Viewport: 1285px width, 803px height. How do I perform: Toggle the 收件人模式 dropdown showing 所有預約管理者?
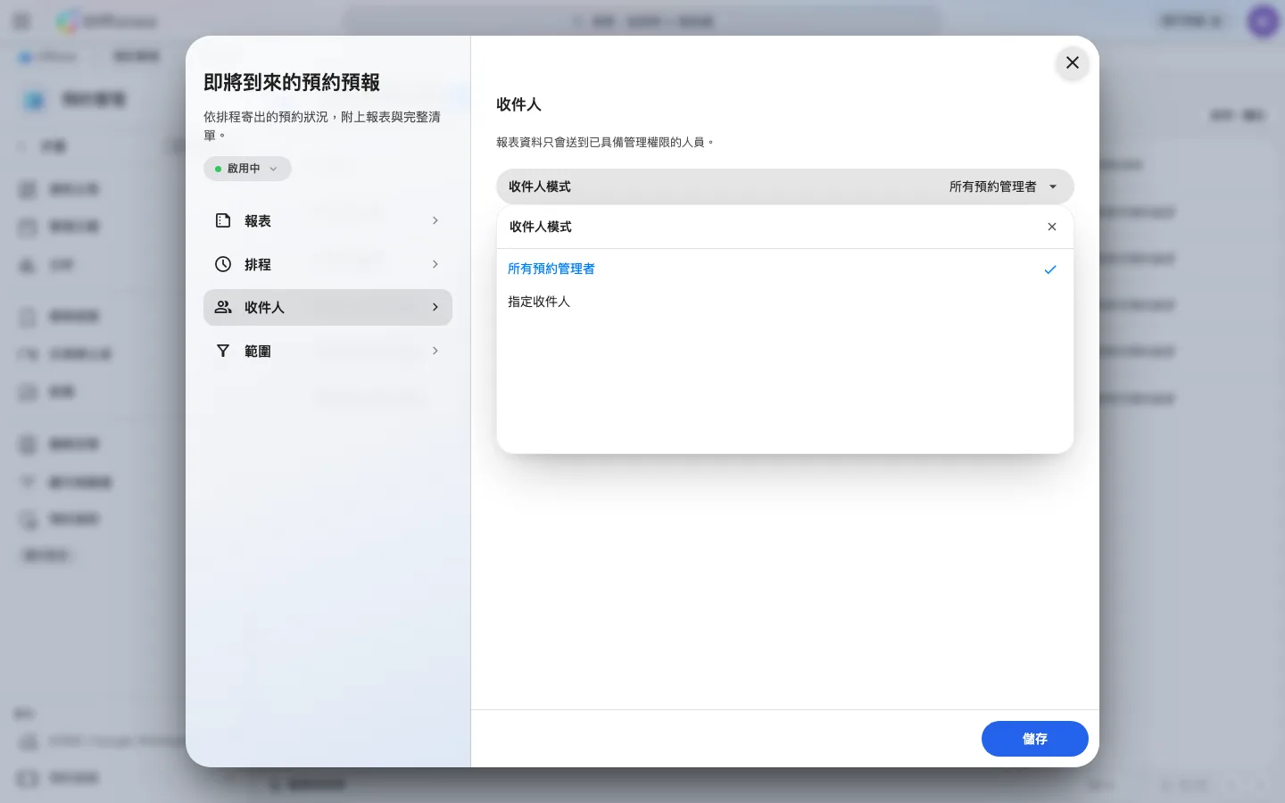(x=784, y=186)
